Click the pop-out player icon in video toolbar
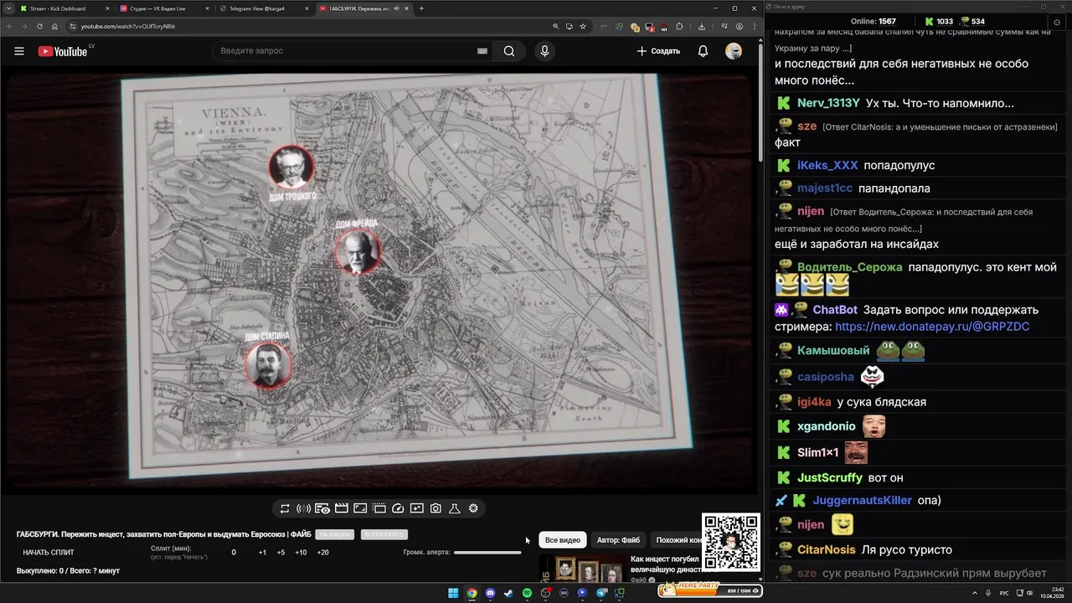 pyautogui.click(x=416, y=508)
